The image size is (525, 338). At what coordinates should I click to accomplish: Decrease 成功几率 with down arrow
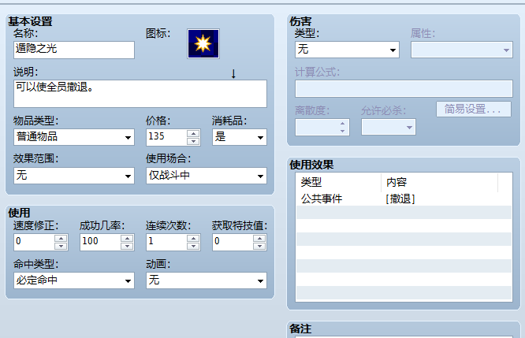pos(127,246)
